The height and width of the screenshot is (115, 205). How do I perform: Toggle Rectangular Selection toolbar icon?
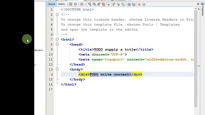[x=108, y=4]
